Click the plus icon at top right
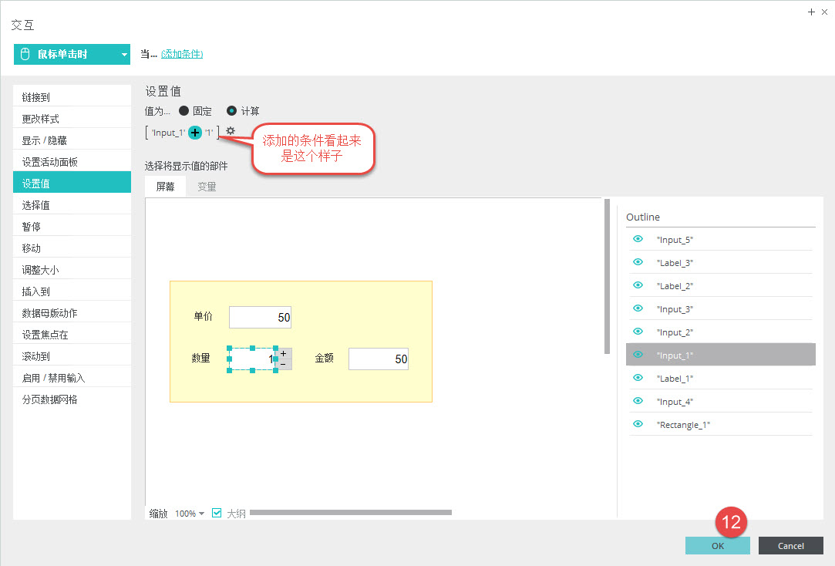This screenshot has height=566, width=835. coord(810,12)
